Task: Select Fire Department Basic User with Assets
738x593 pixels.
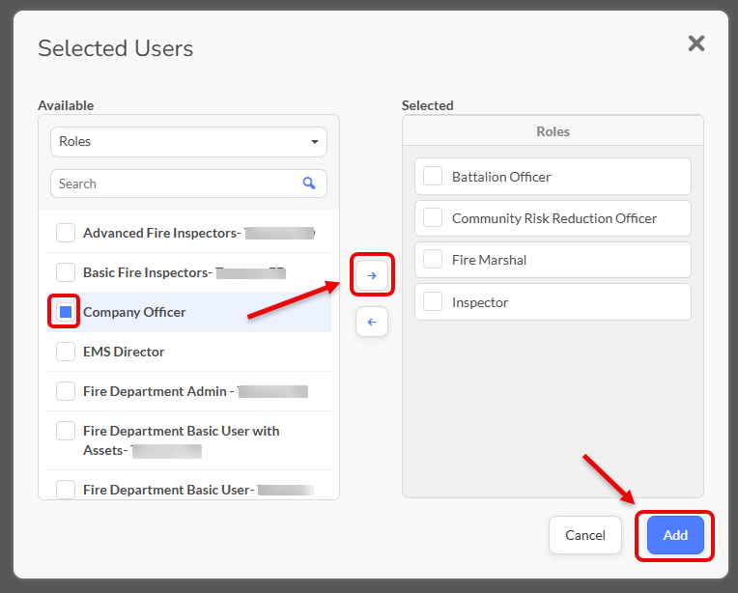Action: (x=66, y=431)
